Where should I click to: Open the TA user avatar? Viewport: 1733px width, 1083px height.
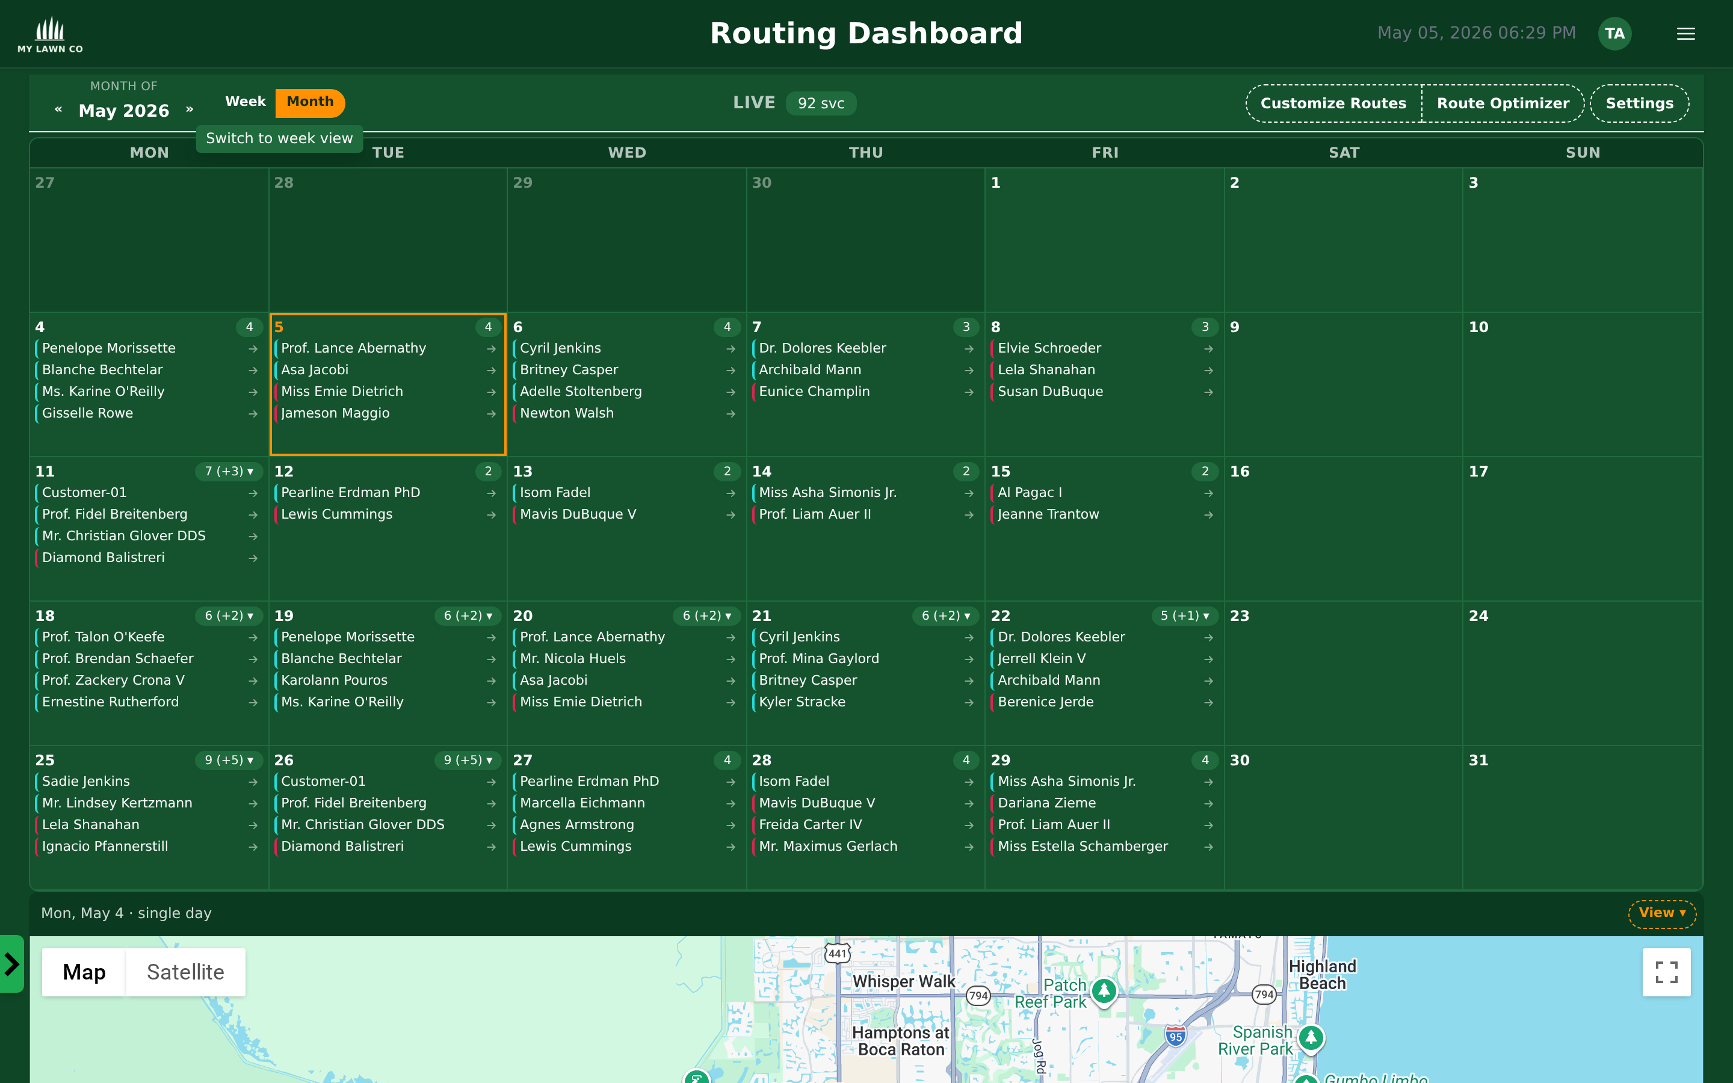coord(1614,34)
